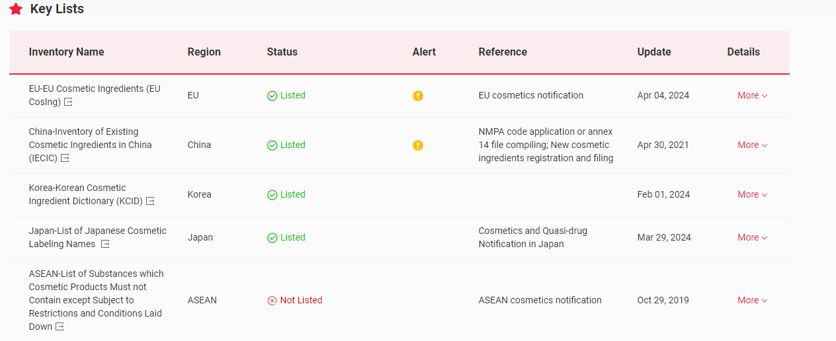Open external link icon in ASEAN row

pyautogui.click(x=60, y=327)
